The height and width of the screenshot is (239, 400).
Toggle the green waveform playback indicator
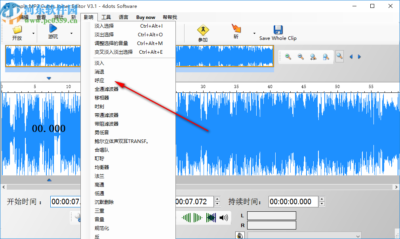click(x=186, y=217)
